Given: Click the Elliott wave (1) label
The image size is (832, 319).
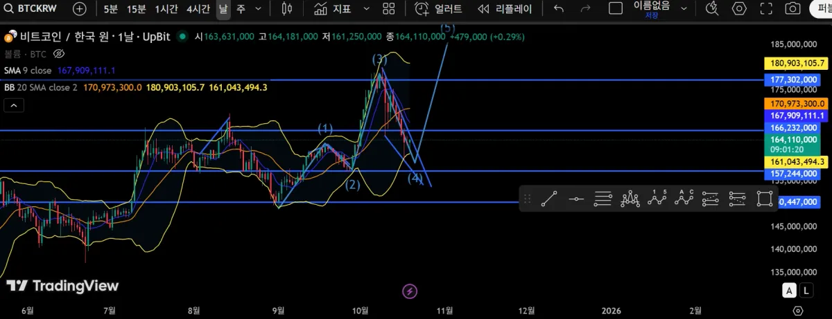Looking at the screenshot, I should [325, 129].
